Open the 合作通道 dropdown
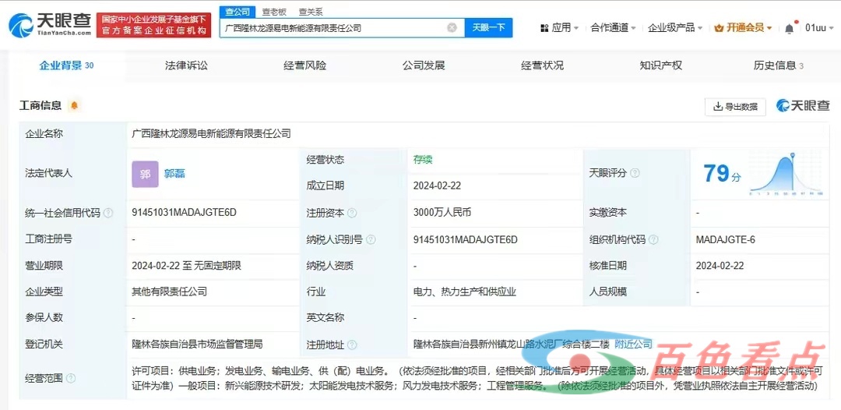The image size is (841, 410). point(613,28)
